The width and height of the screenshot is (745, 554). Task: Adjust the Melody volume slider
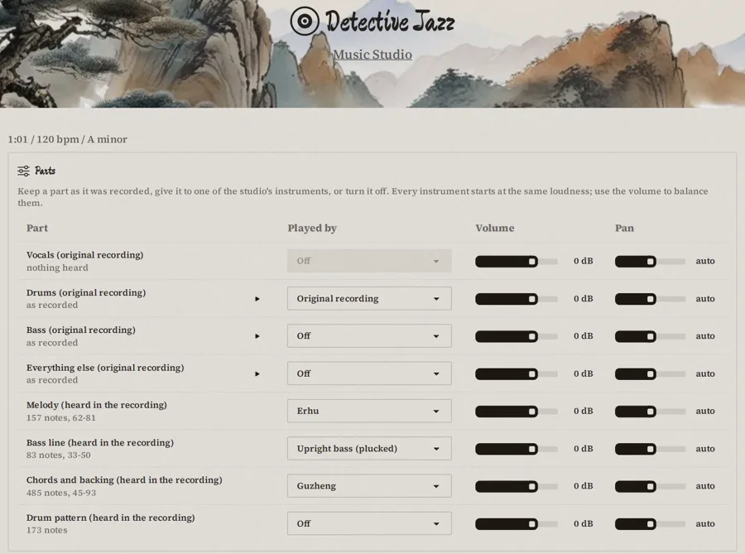pyautogui.click(x=517, y=412)
